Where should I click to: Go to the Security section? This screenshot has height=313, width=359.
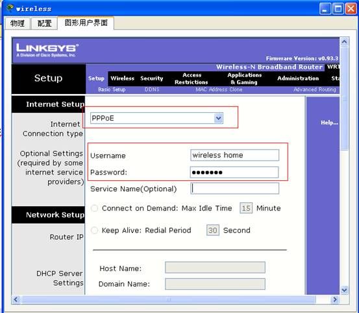(x=151, y=78)
